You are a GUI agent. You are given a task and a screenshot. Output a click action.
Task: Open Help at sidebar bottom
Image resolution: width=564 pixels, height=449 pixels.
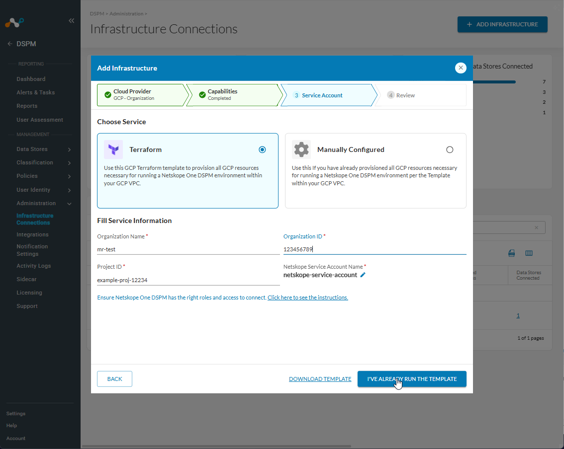11,425
